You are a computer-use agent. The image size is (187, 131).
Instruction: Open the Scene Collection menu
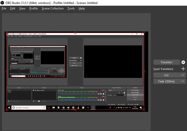pyautogui.click(x=53, y=8)
